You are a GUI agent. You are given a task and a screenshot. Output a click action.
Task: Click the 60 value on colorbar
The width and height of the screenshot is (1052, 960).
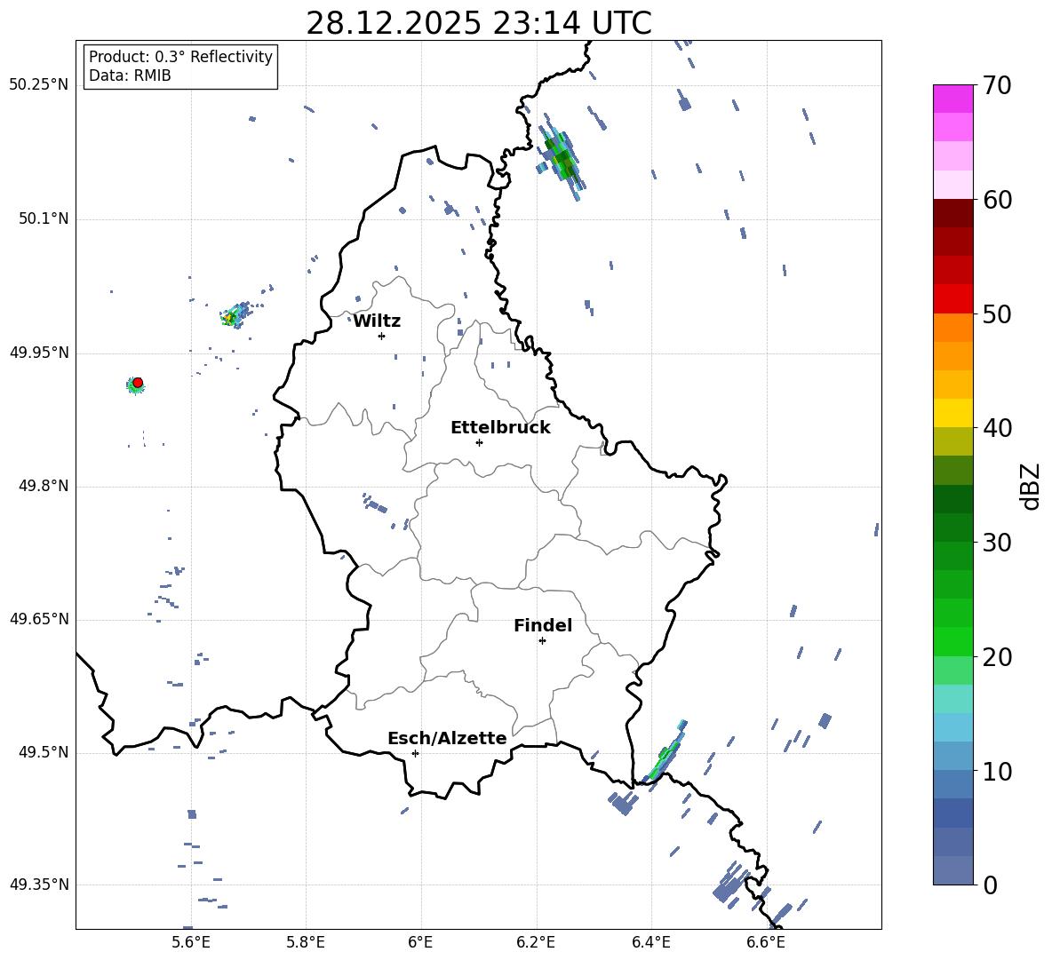coord(997,200)
